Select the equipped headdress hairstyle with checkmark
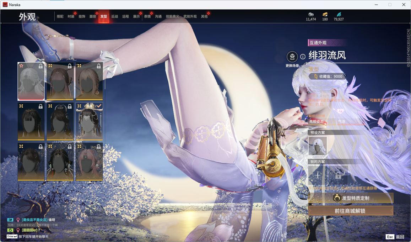This screenshot has width=411, height=242. tap(89, 121)
